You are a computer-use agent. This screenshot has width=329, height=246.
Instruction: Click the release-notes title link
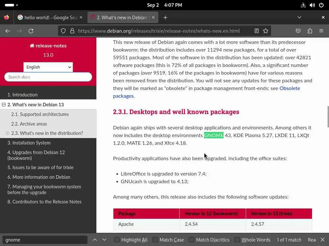coord(51,45)
